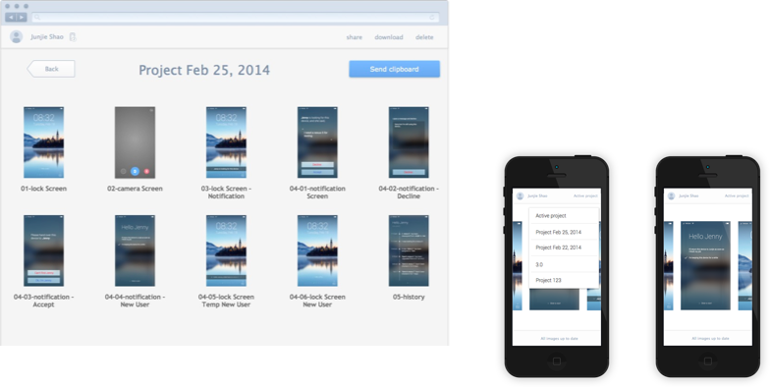Open the 05-history thumbnail
The height and width of the screenshot is (387, 770).
[x=409, y=250]
